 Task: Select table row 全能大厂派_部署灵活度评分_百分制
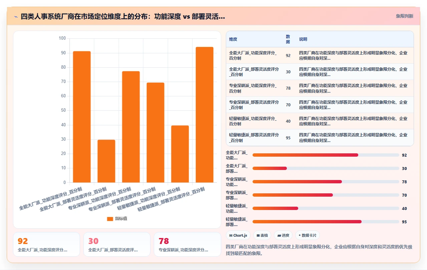click(x=320, y=72)
